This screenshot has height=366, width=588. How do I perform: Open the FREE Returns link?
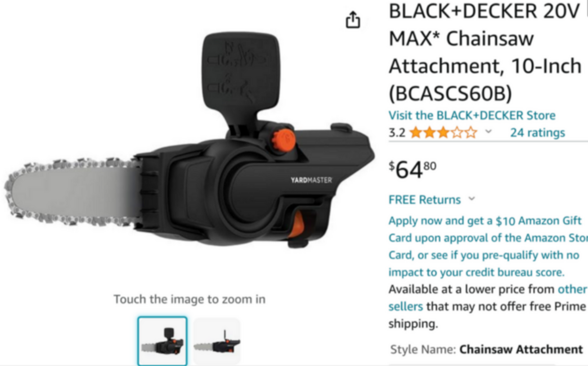[424, 200]
